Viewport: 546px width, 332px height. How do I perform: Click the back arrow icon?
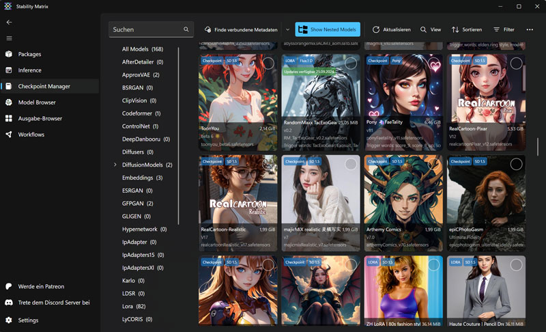click(9, 22)
